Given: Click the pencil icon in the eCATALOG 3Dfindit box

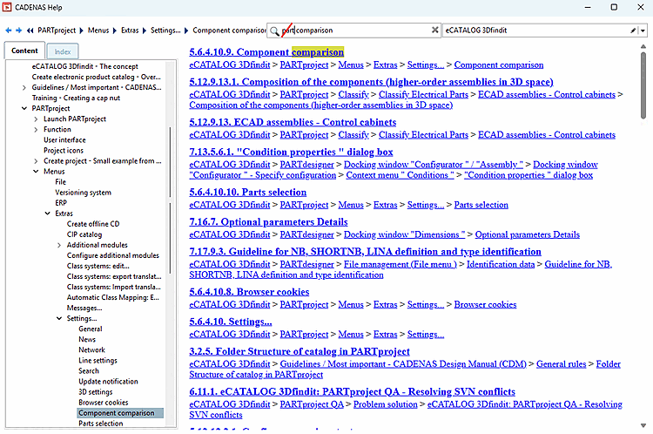Looking at the screenshot, I should (x=633, y=31).
